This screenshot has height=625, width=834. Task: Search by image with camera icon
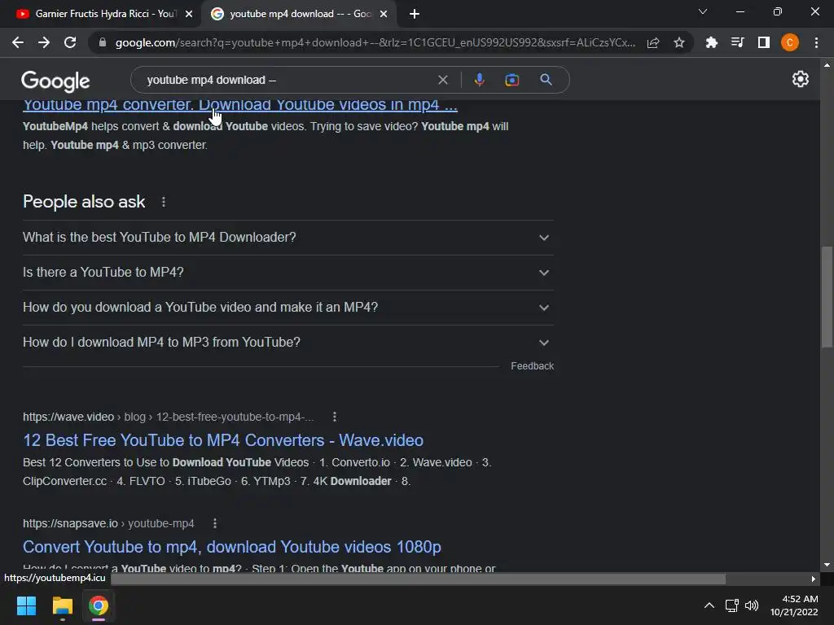(x=512, y=80)
